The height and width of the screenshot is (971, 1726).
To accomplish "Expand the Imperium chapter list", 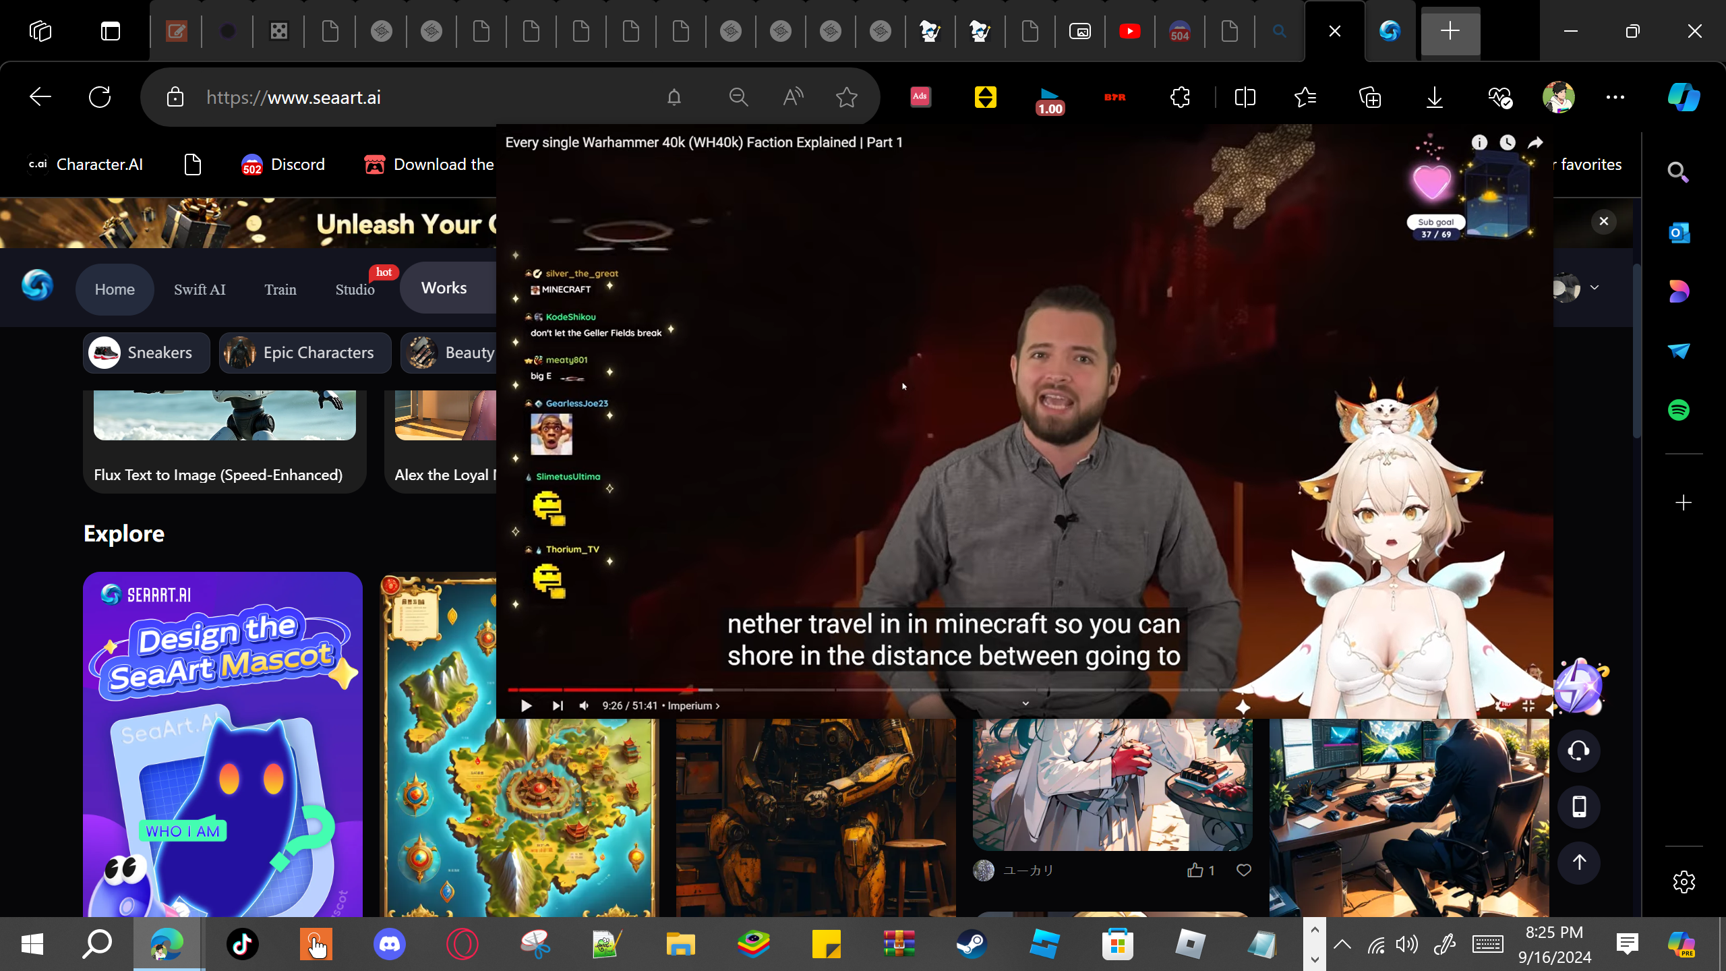I will [694, 706].
